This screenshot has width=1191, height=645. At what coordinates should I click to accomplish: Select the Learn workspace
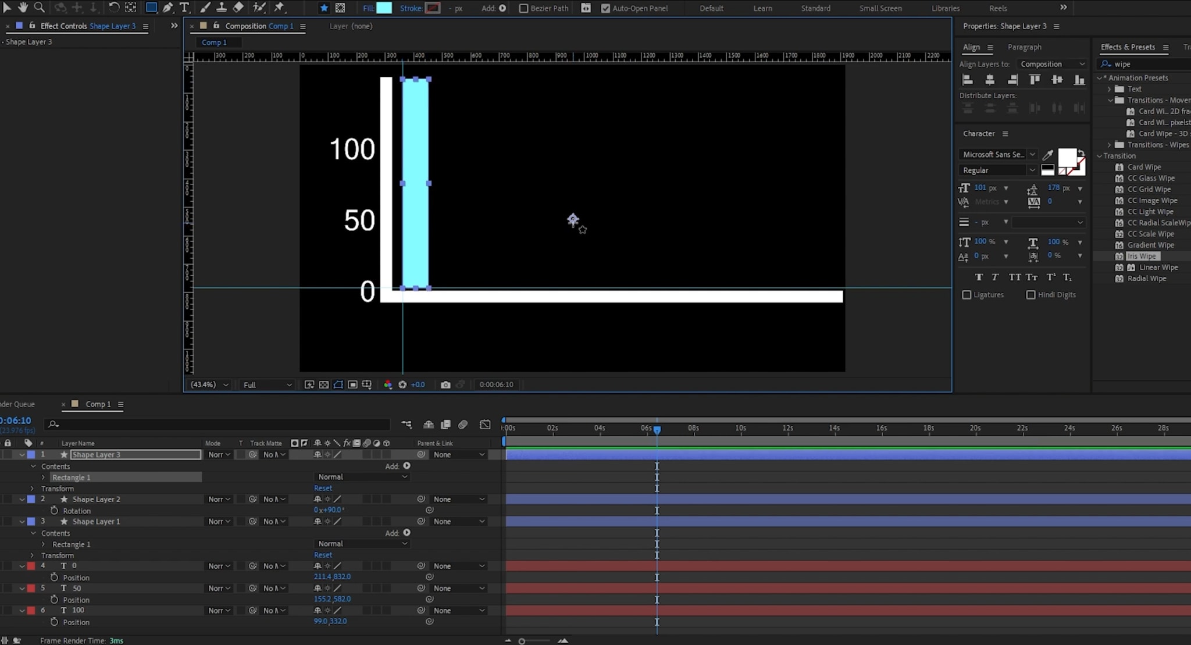click(x=762, y=8)
